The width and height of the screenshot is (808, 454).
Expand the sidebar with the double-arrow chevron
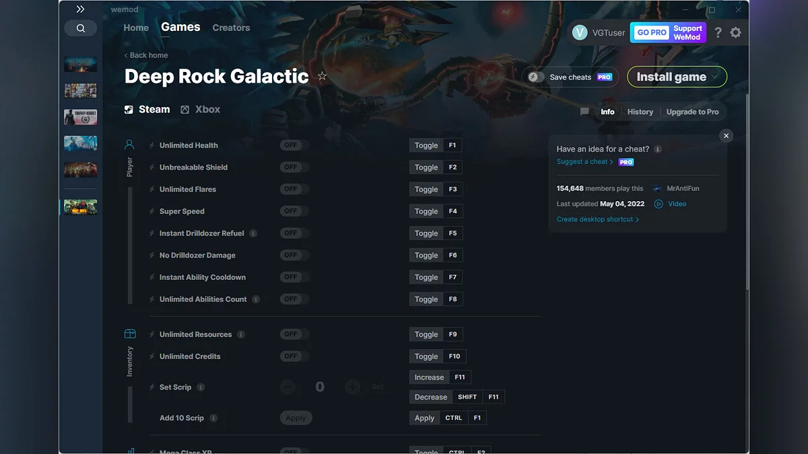click(80, 9)
